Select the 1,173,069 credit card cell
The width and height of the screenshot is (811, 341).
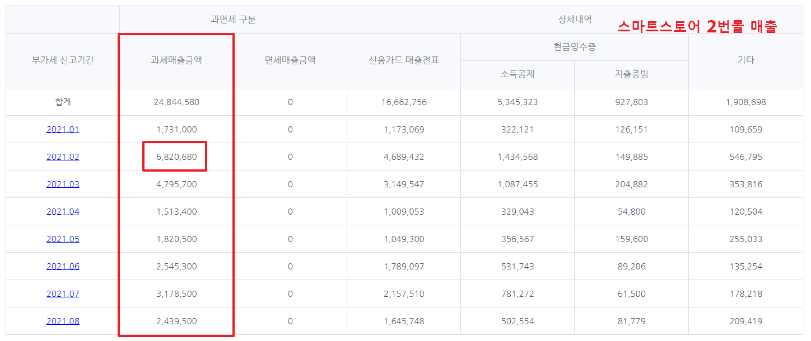click(404, 130)
